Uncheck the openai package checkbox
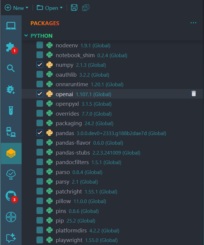Image resolution: width=204 pixels, height=245 pixels. [40, 94]
